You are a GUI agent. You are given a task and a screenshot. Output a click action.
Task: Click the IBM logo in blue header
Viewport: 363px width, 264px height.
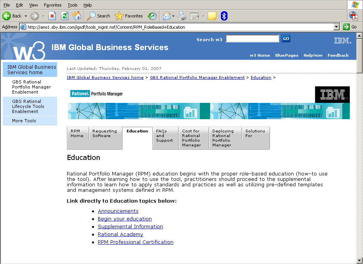click(343, 40)
